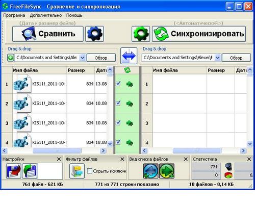255x205 pixels.
Task: Click date 13.08 in row 1
Action: click(x=101, y=84)
